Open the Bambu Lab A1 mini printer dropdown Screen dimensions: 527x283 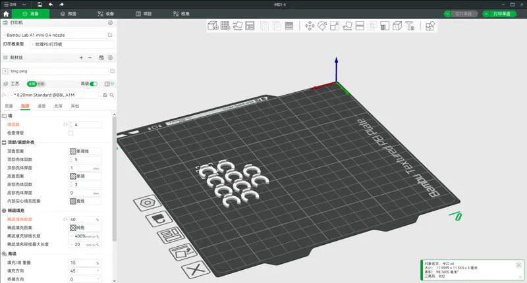(x=55, y=35)
